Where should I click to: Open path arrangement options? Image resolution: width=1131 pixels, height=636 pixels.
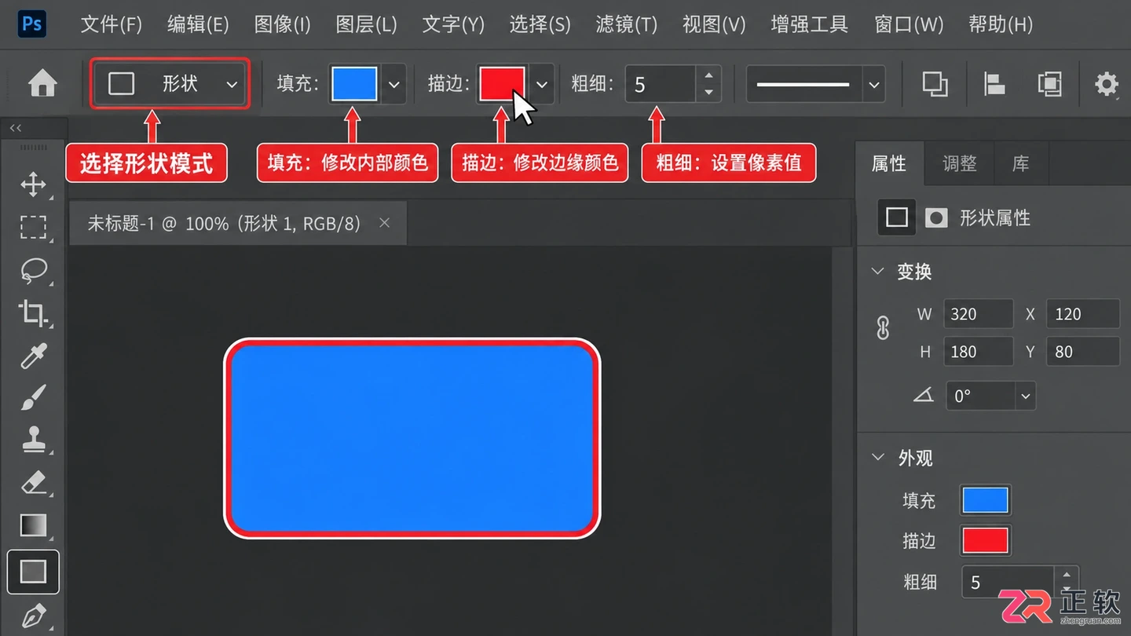pos(1049,83)
